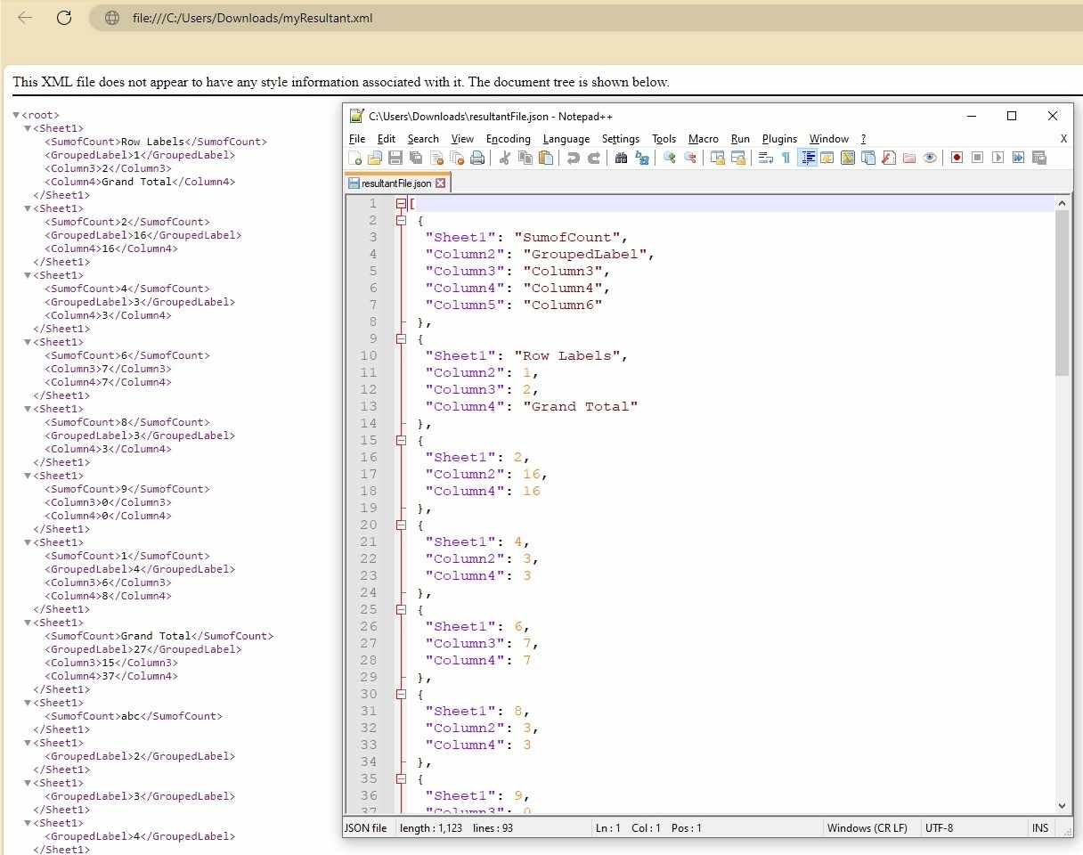Open the Plugins menu
The height and width of the screenshot is (855, 1083).
pyautogui.click(x=779, y=139)
